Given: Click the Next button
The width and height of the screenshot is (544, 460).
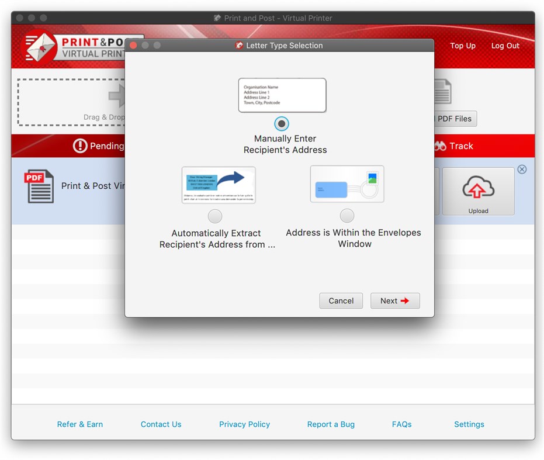Looking at the screenshot, I should pyautogui.click(x=395, y=300).
